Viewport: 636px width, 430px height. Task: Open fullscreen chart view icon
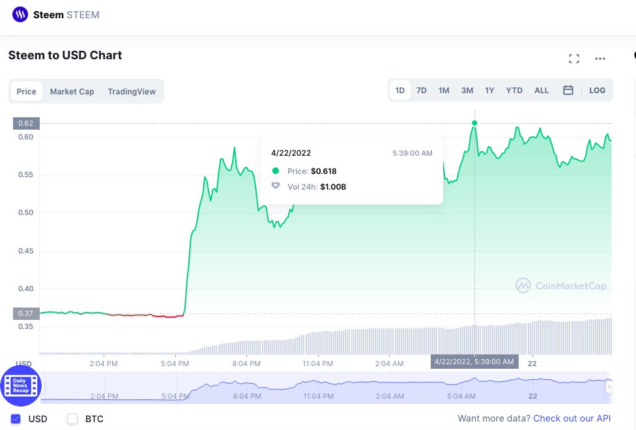pyautogui.click(x=574, y=59)
